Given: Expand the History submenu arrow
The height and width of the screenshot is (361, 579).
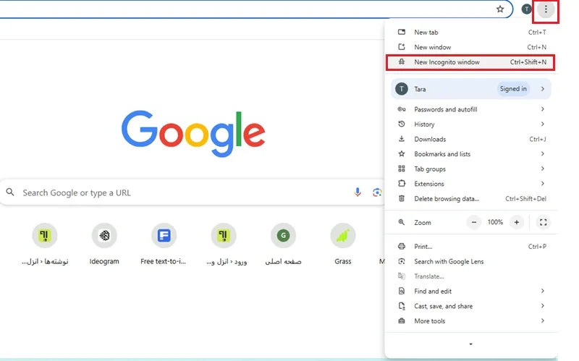Looking at the screenshot, I should tap(542, 124).
